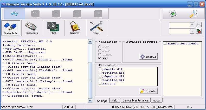Click the 'Testing Directories...' log line
This screenshot has height=110, width=206.
coord(22,56)
